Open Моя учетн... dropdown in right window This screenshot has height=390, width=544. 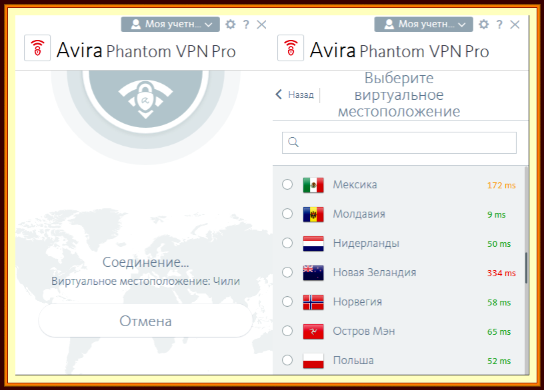[x=423, y=24]
